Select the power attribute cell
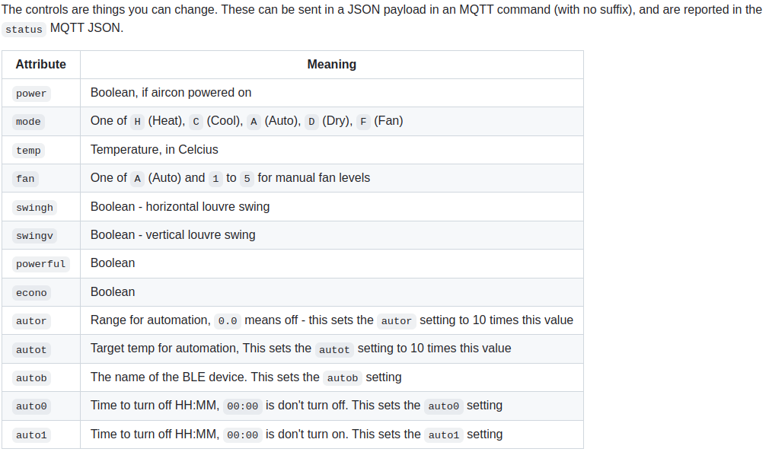 [x=31, y=94]
